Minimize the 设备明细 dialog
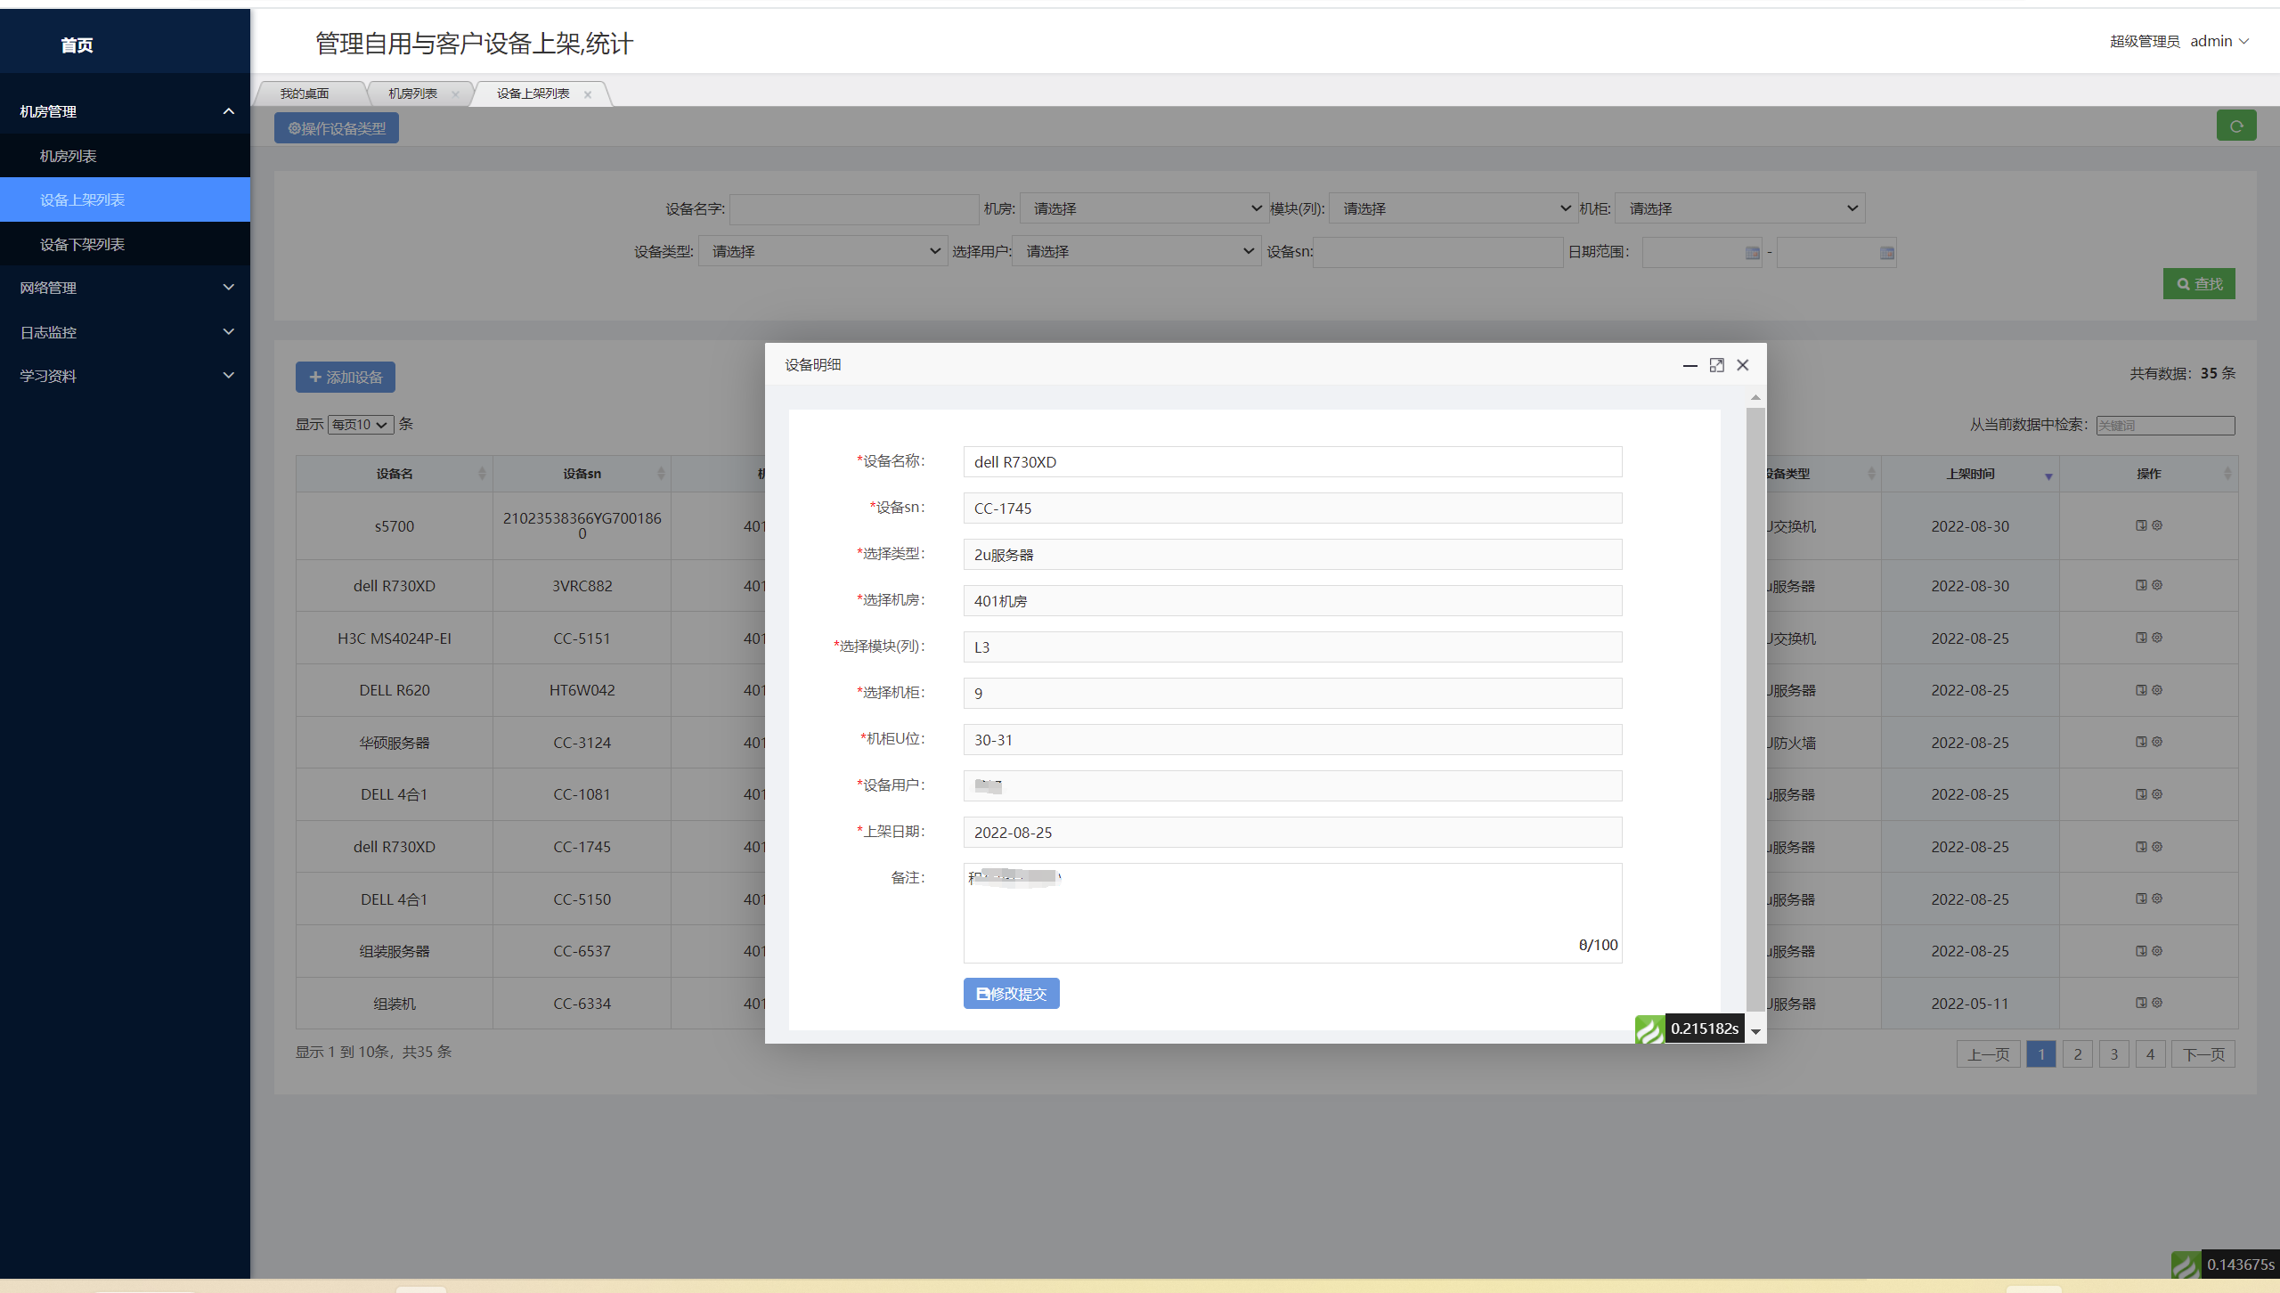The width and height of the screenshot is (2280, 1293). [x=1690, y=366]
